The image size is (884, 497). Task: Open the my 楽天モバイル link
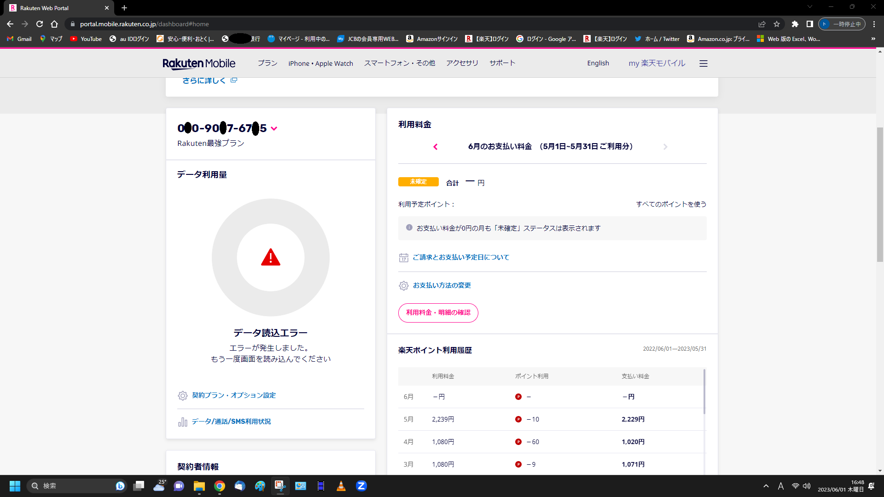click(x=657, y=63)
